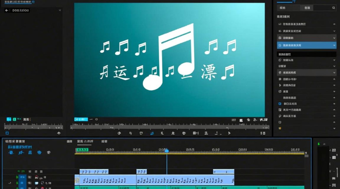
Task: Click the magnifier search icon in right panel
Action: (334, 8)
